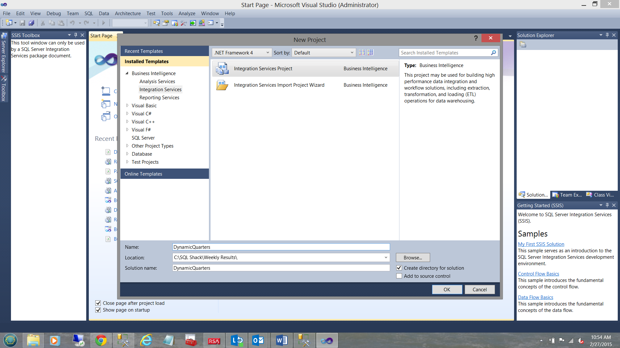
Task: Enable Add to source control checkbox
Action: (399, 276)
